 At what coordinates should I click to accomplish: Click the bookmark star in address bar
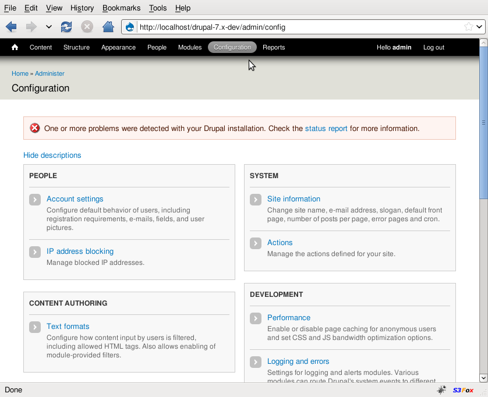pyautogui.click(x=468, y=27)
